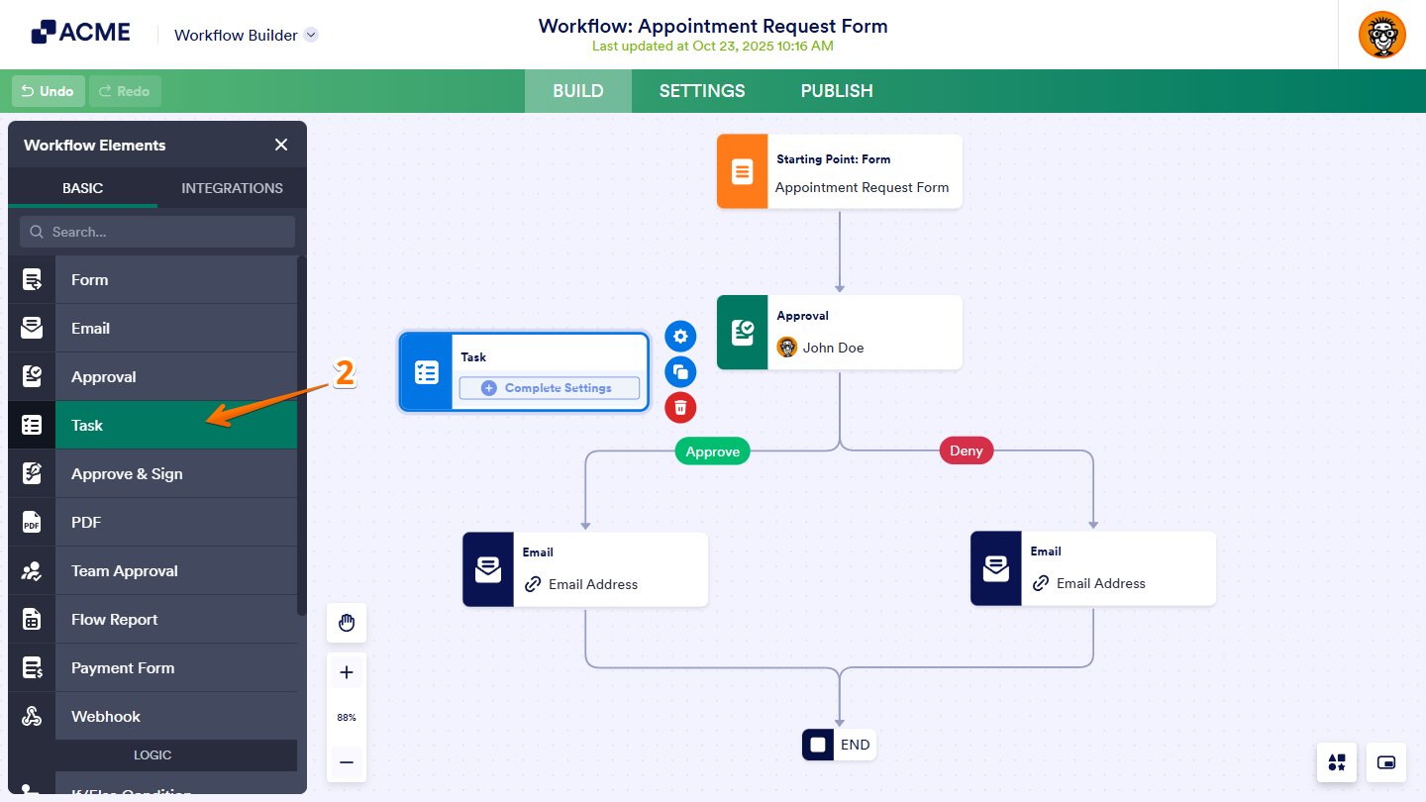Click Email Address in left Email node
The height and width of the screenshot is (802, 1426).
(x=593, y=584)
